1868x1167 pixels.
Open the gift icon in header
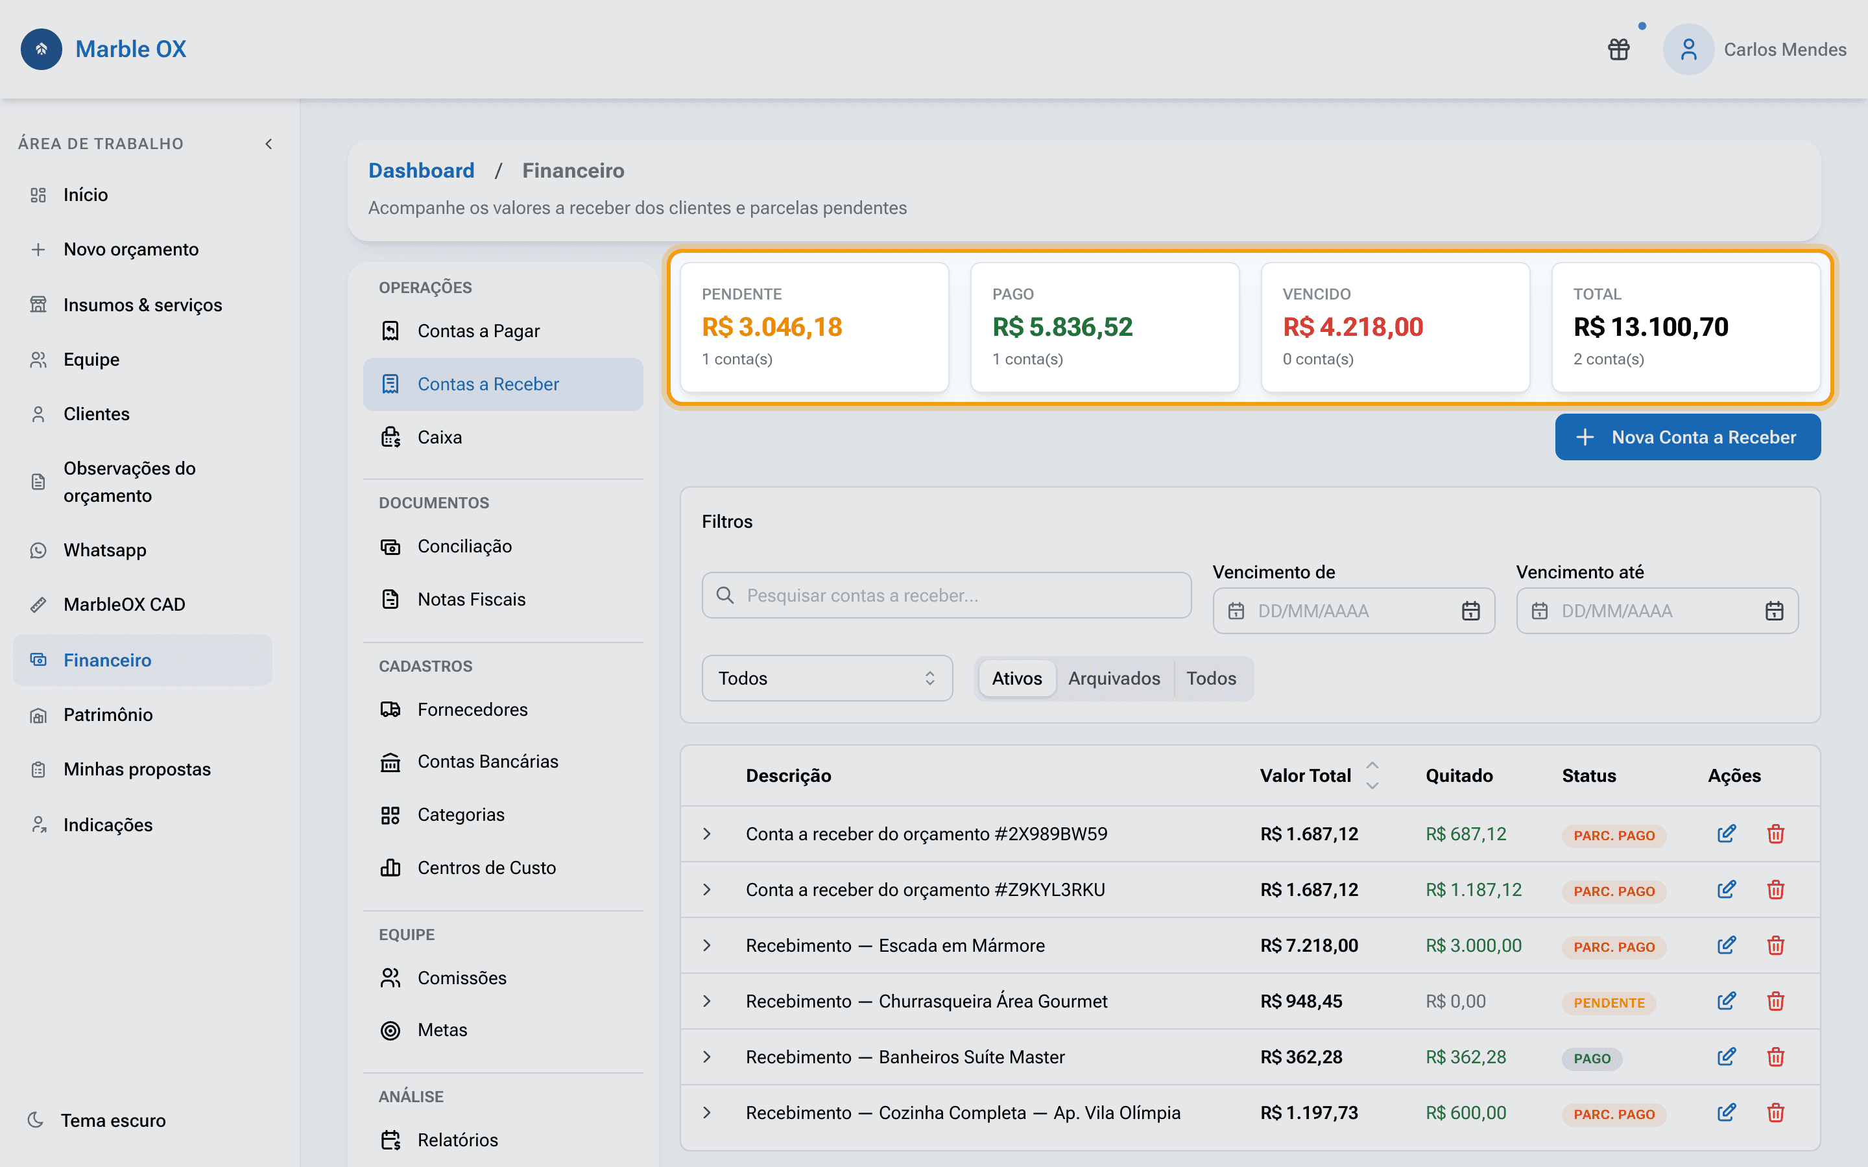(x=1619, y=49)
